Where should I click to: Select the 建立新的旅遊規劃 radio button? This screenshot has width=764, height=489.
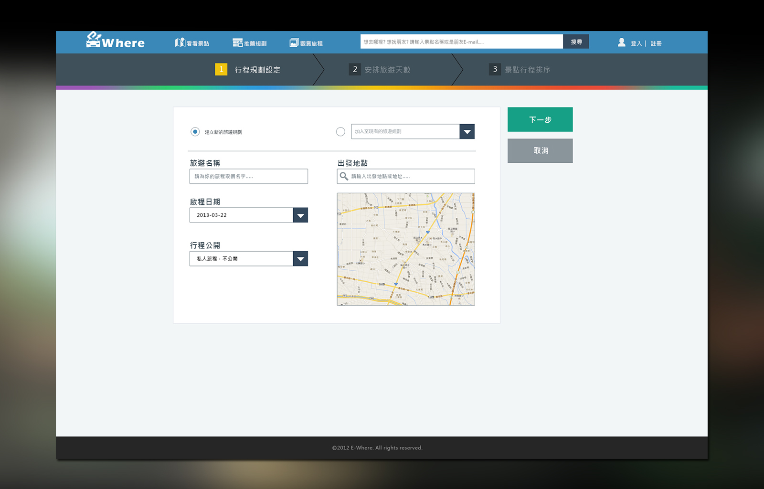pos(195,132)
